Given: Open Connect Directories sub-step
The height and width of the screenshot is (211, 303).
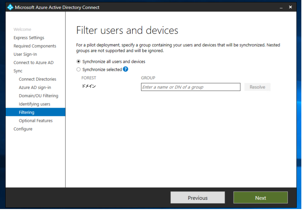Looking at the screenshot, I should click(38, 79).
